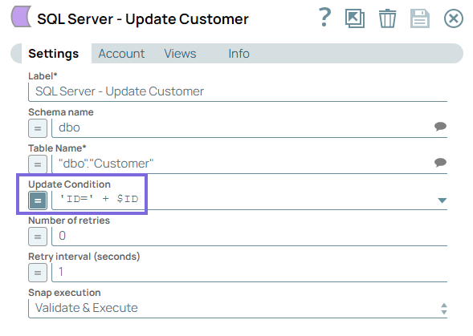Expand the Update Condition dropdown arrow
This screenshot has width=473, height=336.
442,200
